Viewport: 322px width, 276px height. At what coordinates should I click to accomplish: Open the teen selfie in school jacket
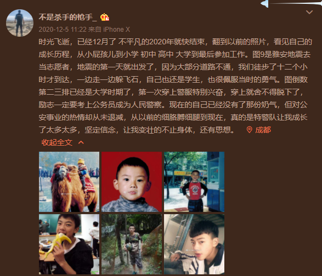pos(194,244)
